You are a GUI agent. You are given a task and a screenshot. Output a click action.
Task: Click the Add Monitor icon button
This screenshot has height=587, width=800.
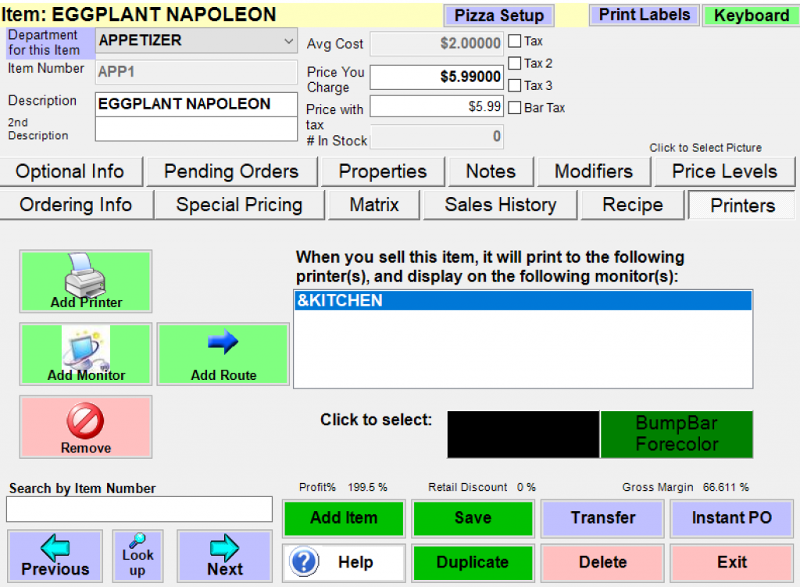[86, 354]
